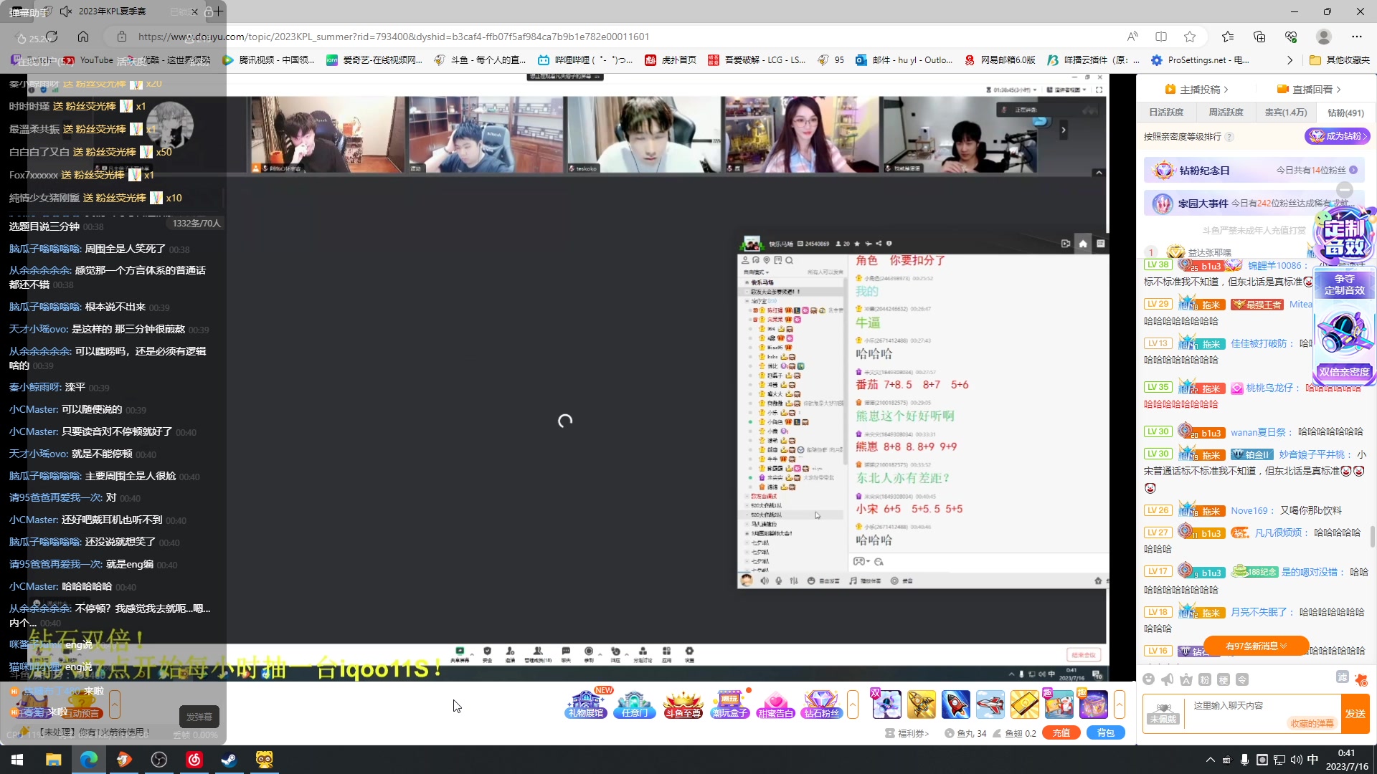Open the YouTube bookmark

(x=88, y=60)
